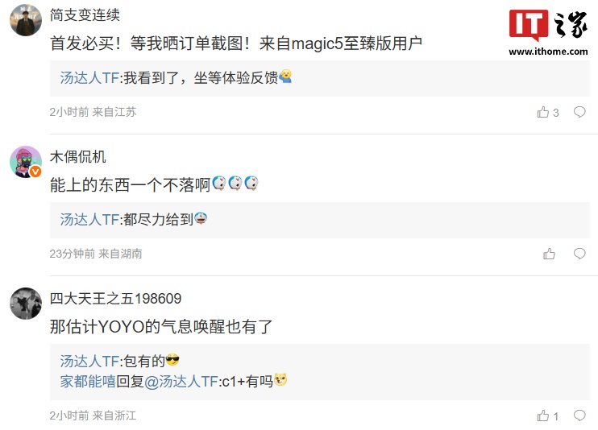This screenshot has height=430, width=598.
Task: Click the orange verified badge on 木偶侃机's avatar
Action: click(35, 172)
